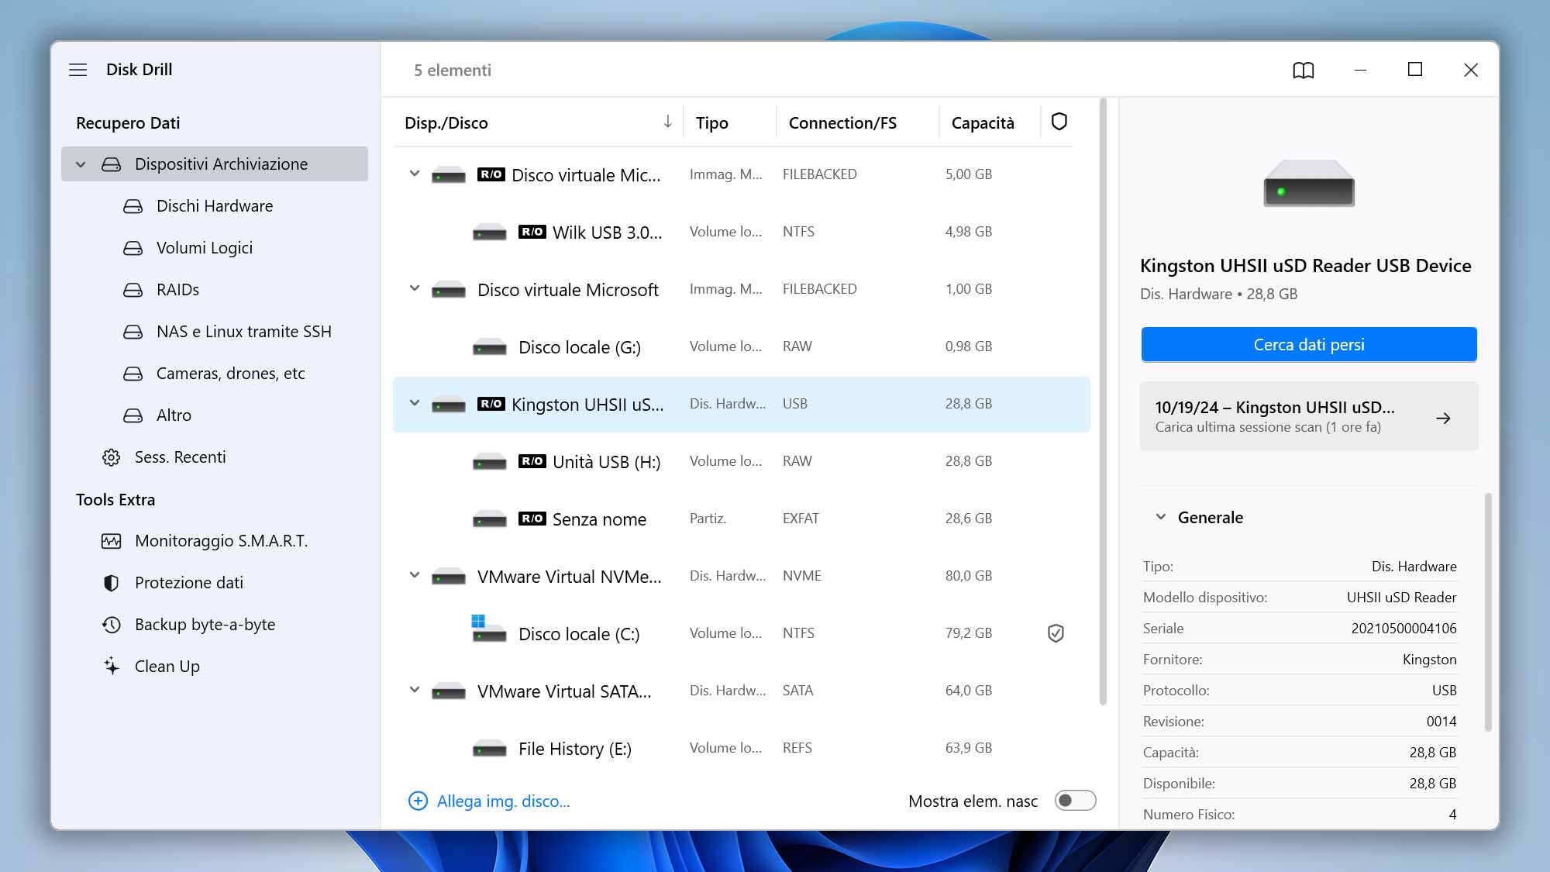Load the 10/19/24 Kingston scan session
The image size is (1550, 872).
coord(1307,415)
